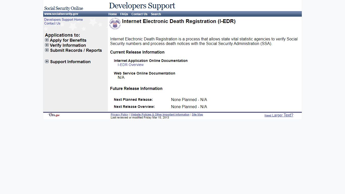Open the FAQs menu item
This screenshot has height=194, width=345.
[x=124, y=14]
